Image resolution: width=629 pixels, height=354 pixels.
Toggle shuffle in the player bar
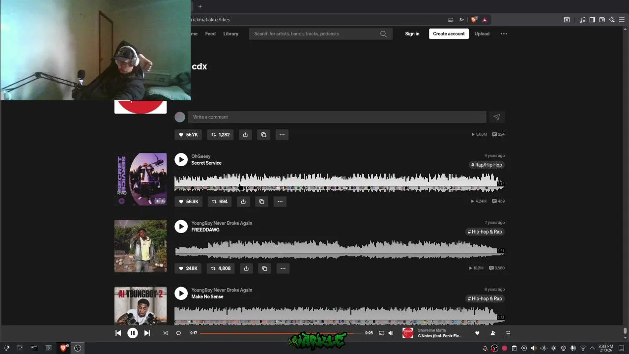165,333
